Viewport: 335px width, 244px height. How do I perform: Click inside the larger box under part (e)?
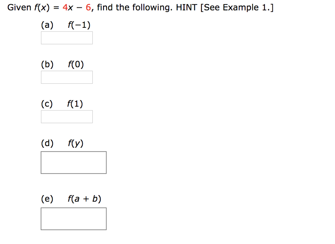tap(73, 218)
